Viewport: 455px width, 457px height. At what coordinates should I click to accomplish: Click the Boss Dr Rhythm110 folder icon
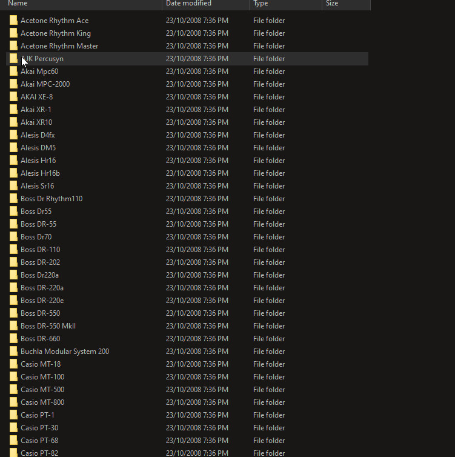point(13,198)
